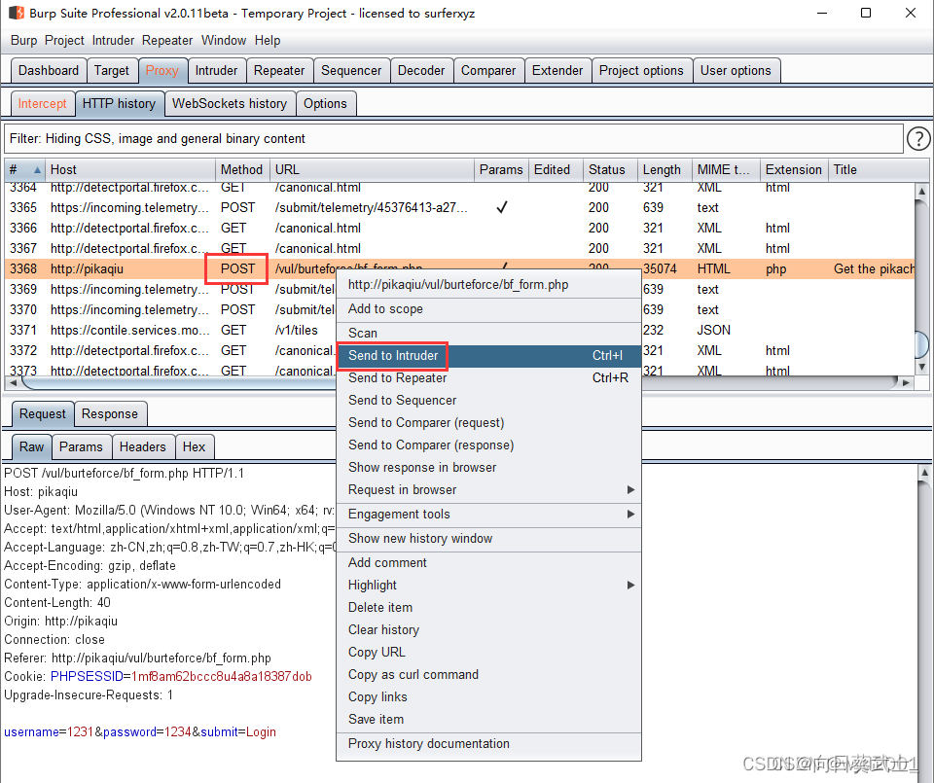Open the Params view tab
The image size is (934, 783).
(x=81, y=446)
